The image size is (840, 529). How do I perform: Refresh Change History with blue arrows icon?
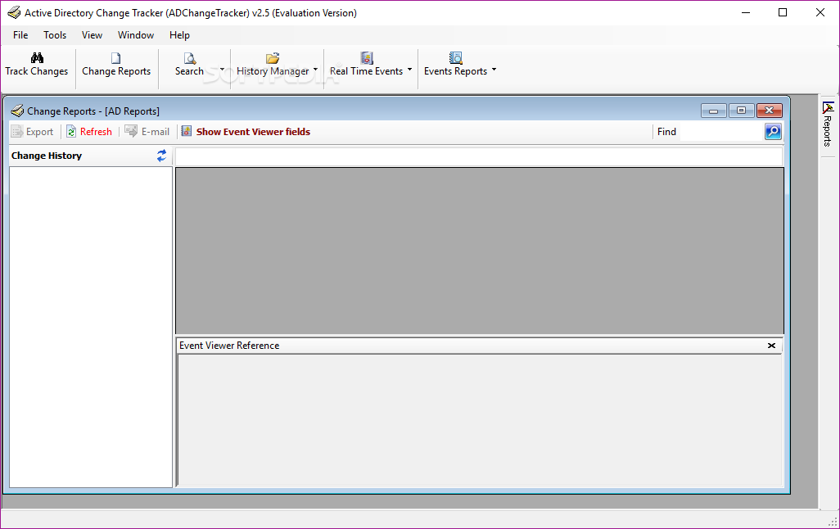[161, 156]
